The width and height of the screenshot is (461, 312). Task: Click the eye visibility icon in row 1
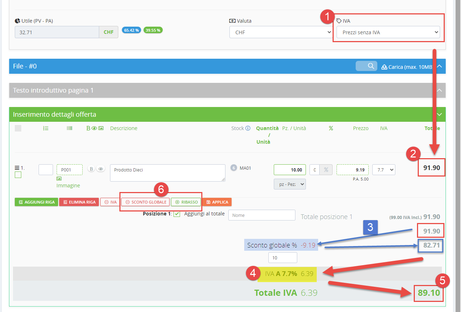(101, 169)
